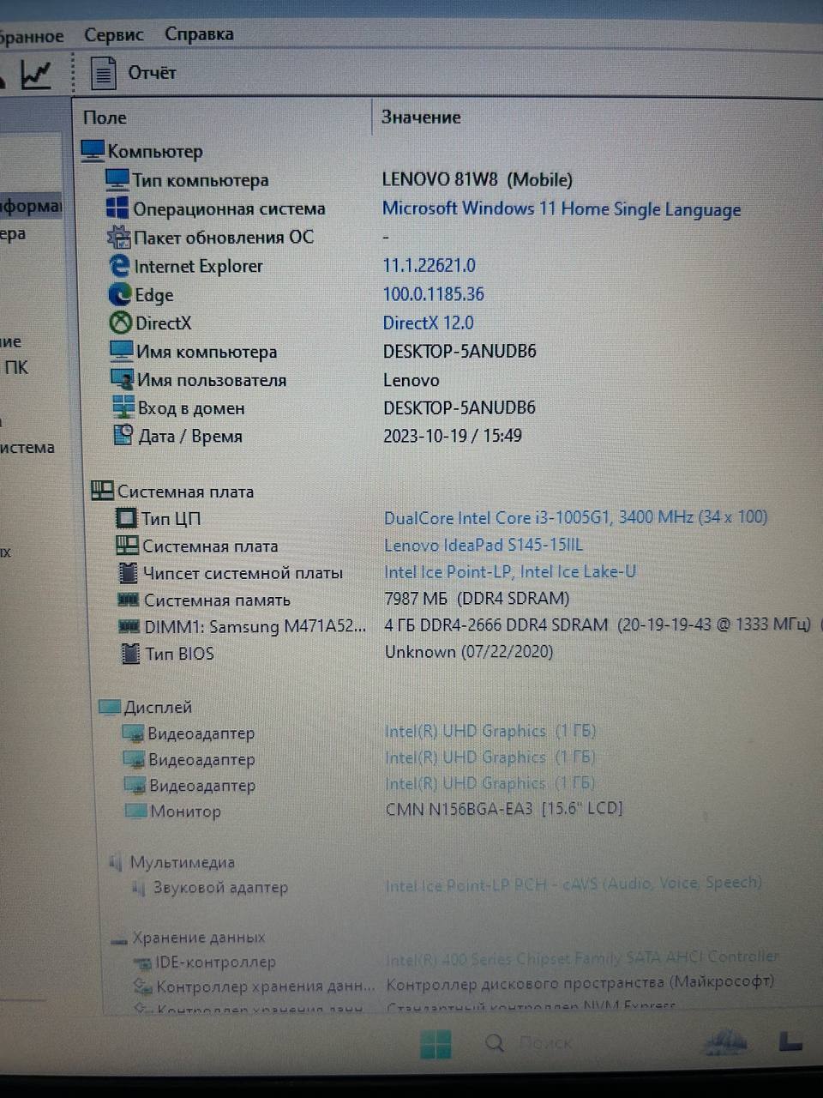Click the Поле column header

pos(105,118)
